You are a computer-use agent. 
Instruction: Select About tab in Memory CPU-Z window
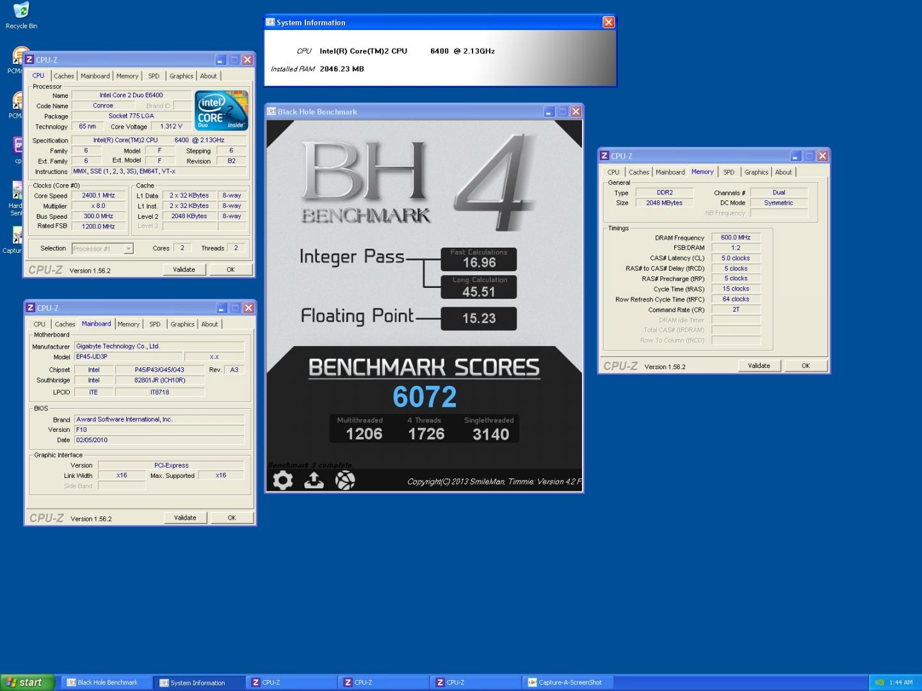783,172
